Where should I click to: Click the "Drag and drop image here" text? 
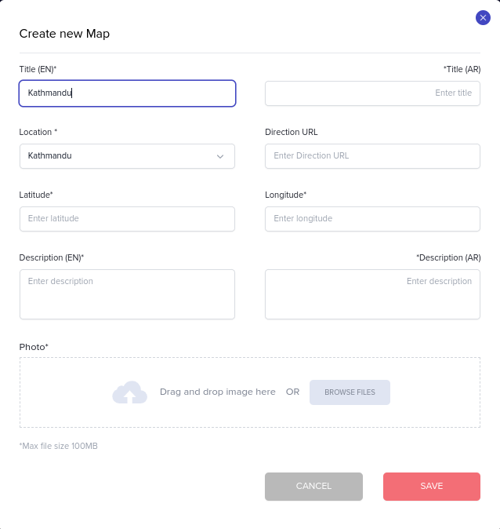click(217, 392)
